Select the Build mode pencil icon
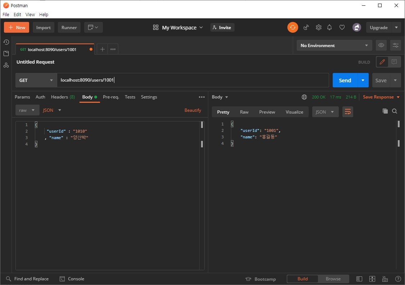This screenshot has height=285, width=405. click(x=382, y=62)
